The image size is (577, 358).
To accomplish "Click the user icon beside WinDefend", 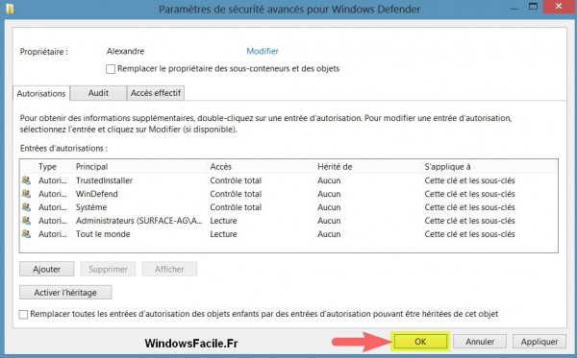I will (26, 194).
